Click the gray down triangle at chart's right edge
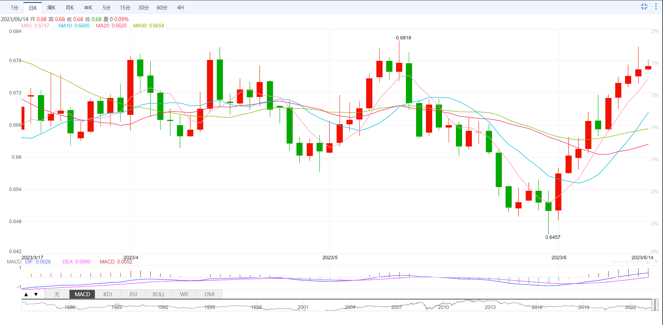 click(656, 262)
